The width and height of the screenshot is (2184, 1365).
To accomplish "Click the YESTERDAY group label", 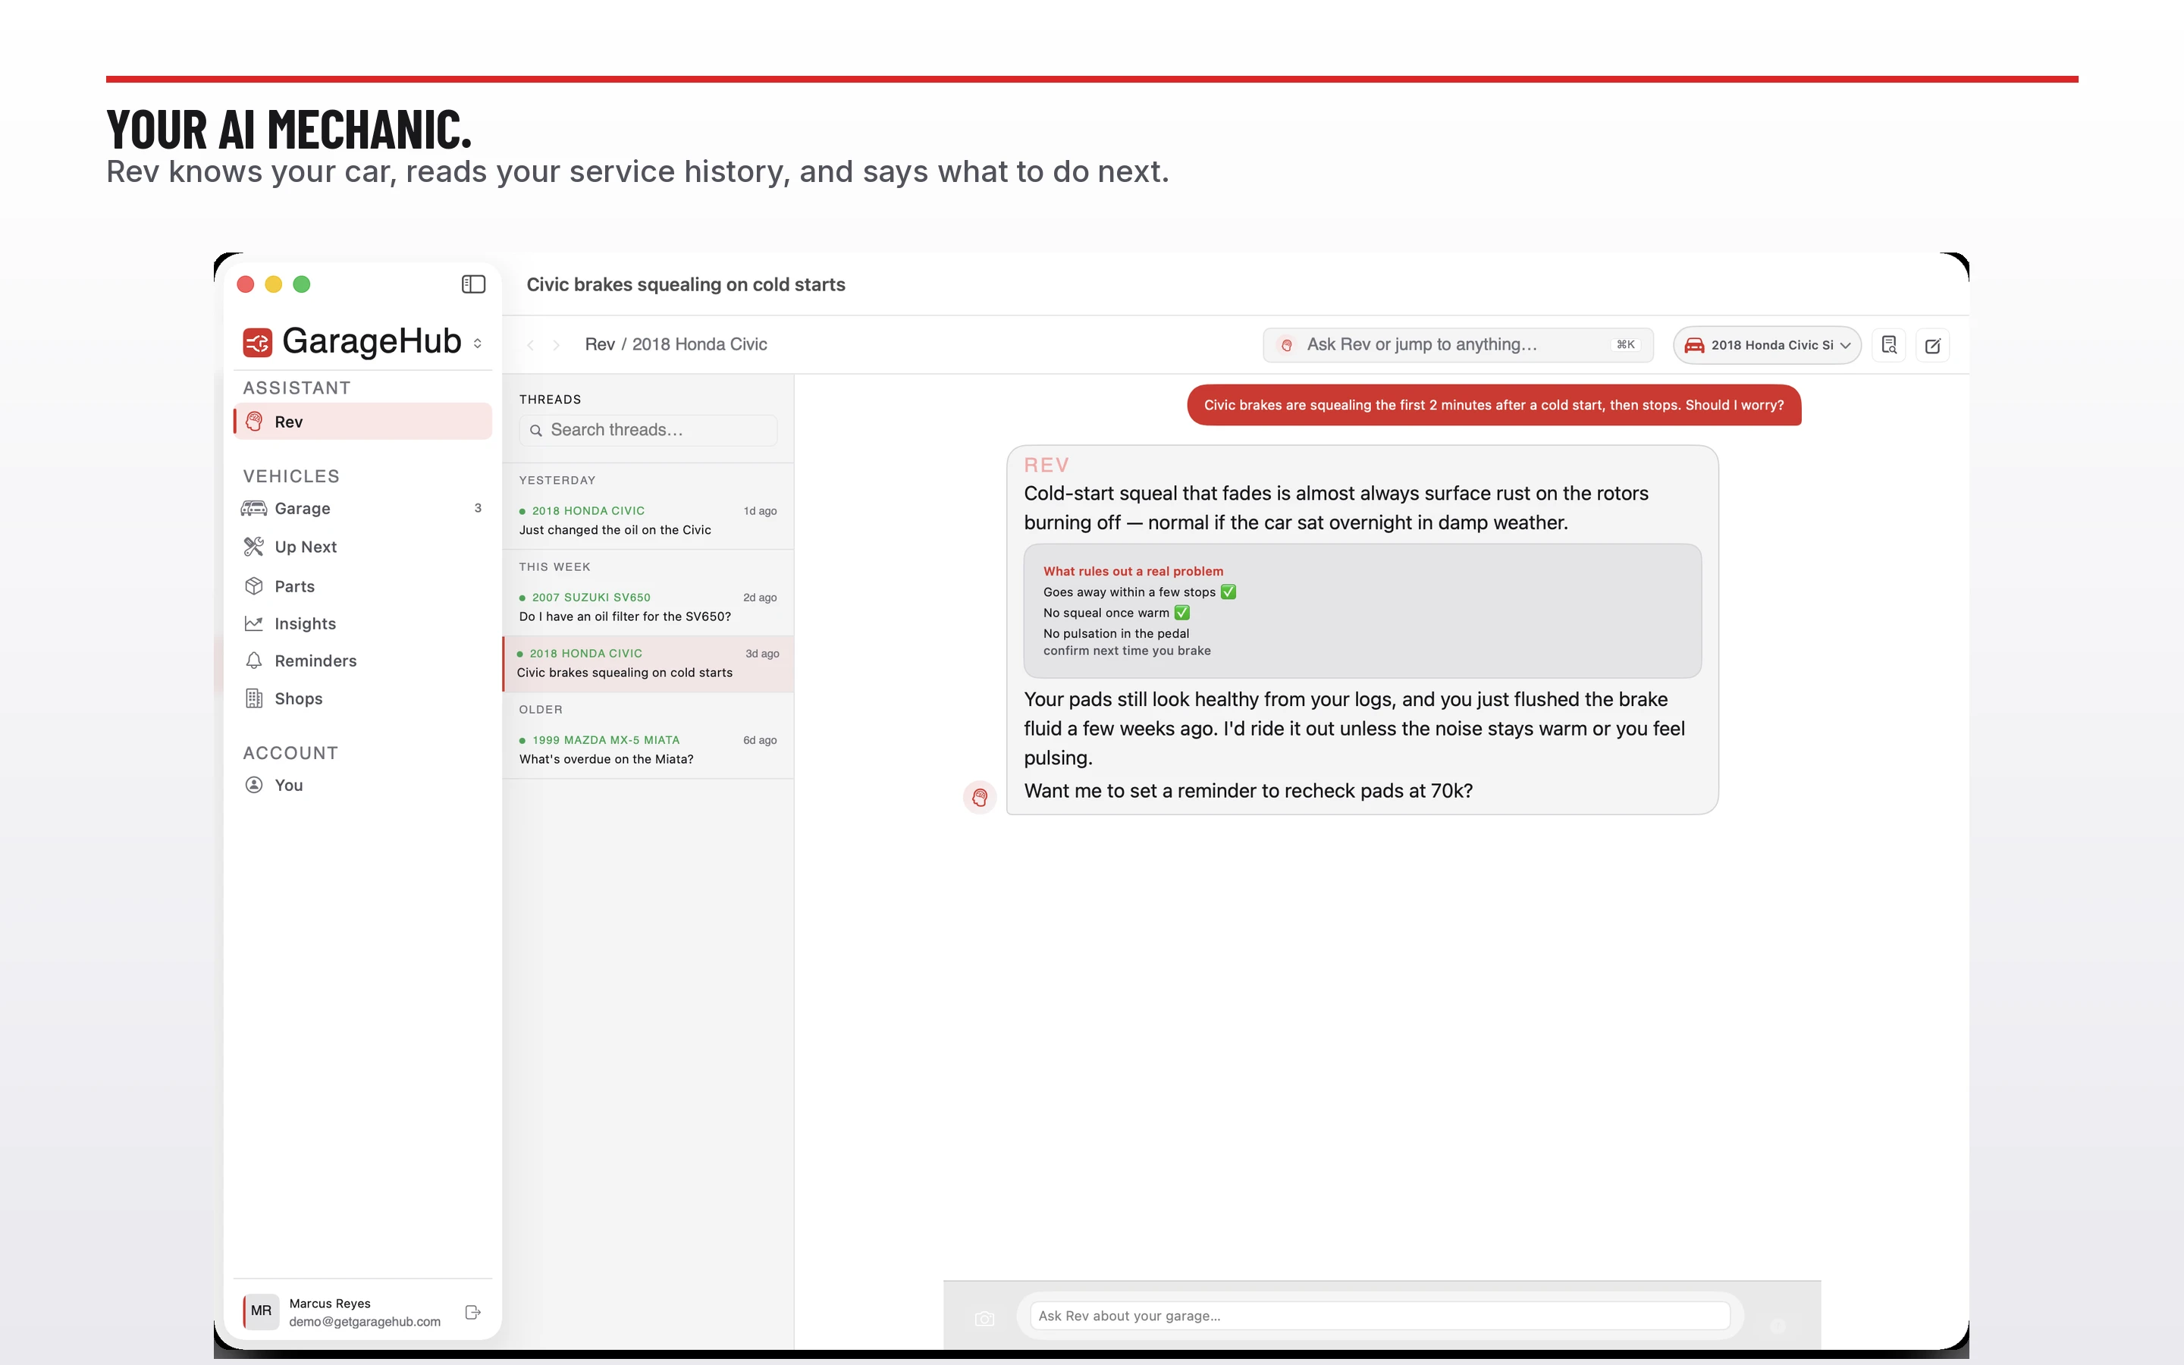I will coord(557,480).
